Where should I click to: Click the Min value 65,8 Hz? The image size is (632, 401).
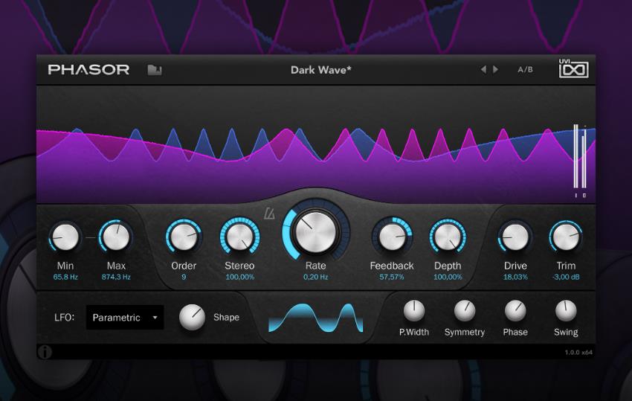[65, 278]
